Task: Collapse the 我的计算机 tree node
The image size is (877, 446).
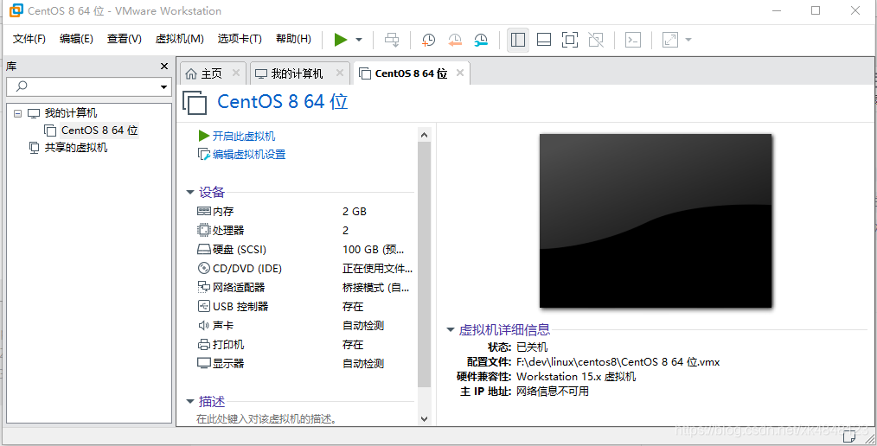Action: click(17, 113)
